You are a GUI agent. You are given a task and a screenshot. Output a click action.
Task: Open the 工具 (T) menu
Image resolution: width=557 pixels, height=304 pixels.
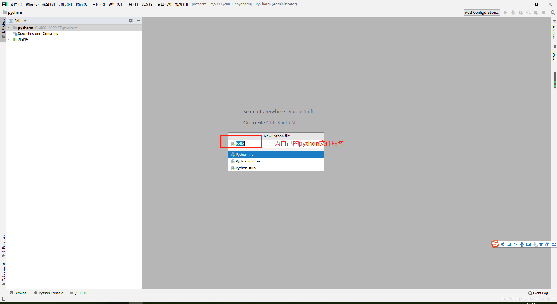pos(131,4)
